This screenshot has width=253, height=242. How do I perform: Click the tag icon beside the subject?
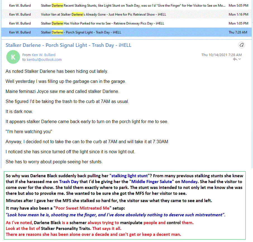tap(242, 45)
